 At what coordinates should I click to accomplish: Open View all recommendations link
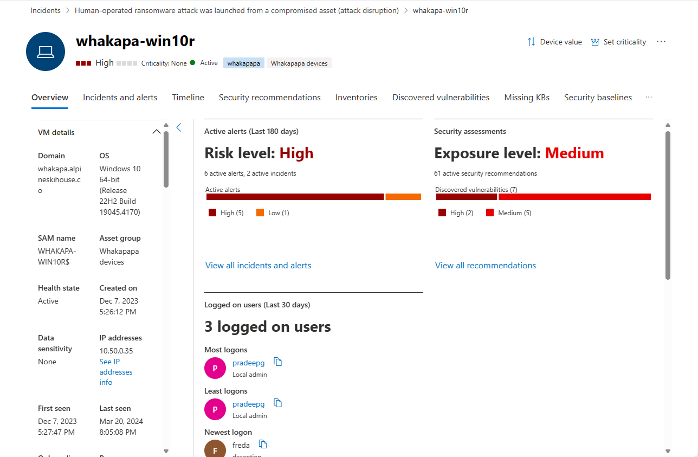486,266
